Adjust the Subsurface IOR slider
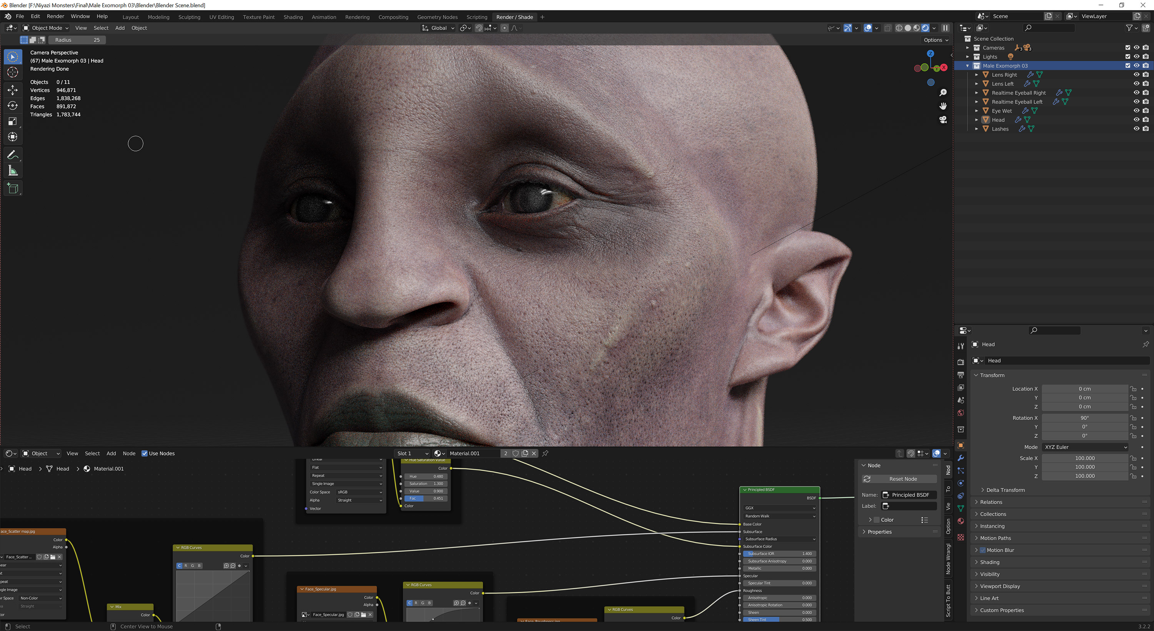The image size is (1154, 631). [779, 554]
